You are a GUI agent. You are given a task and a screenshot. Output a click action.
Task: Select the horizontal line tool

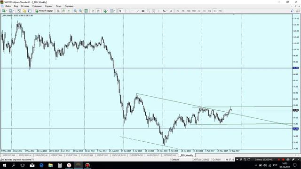point(133,11)
